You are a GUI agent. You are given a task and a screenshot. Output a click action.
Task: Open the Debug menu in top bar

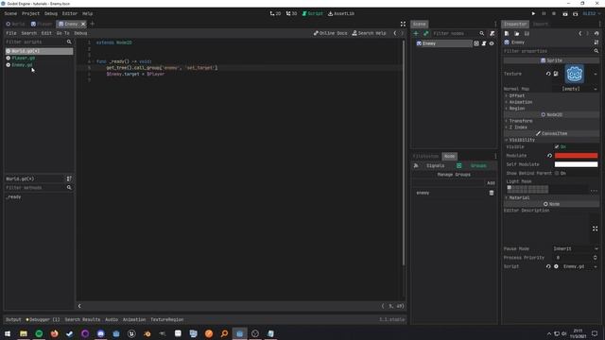pos(50,13)
